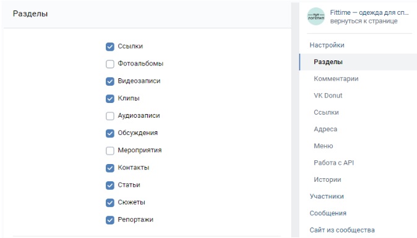This screenshot has height=238, width=417.
Task: Turn on the Аудиозаписи checkbox
Action: [x=110, y=116]
